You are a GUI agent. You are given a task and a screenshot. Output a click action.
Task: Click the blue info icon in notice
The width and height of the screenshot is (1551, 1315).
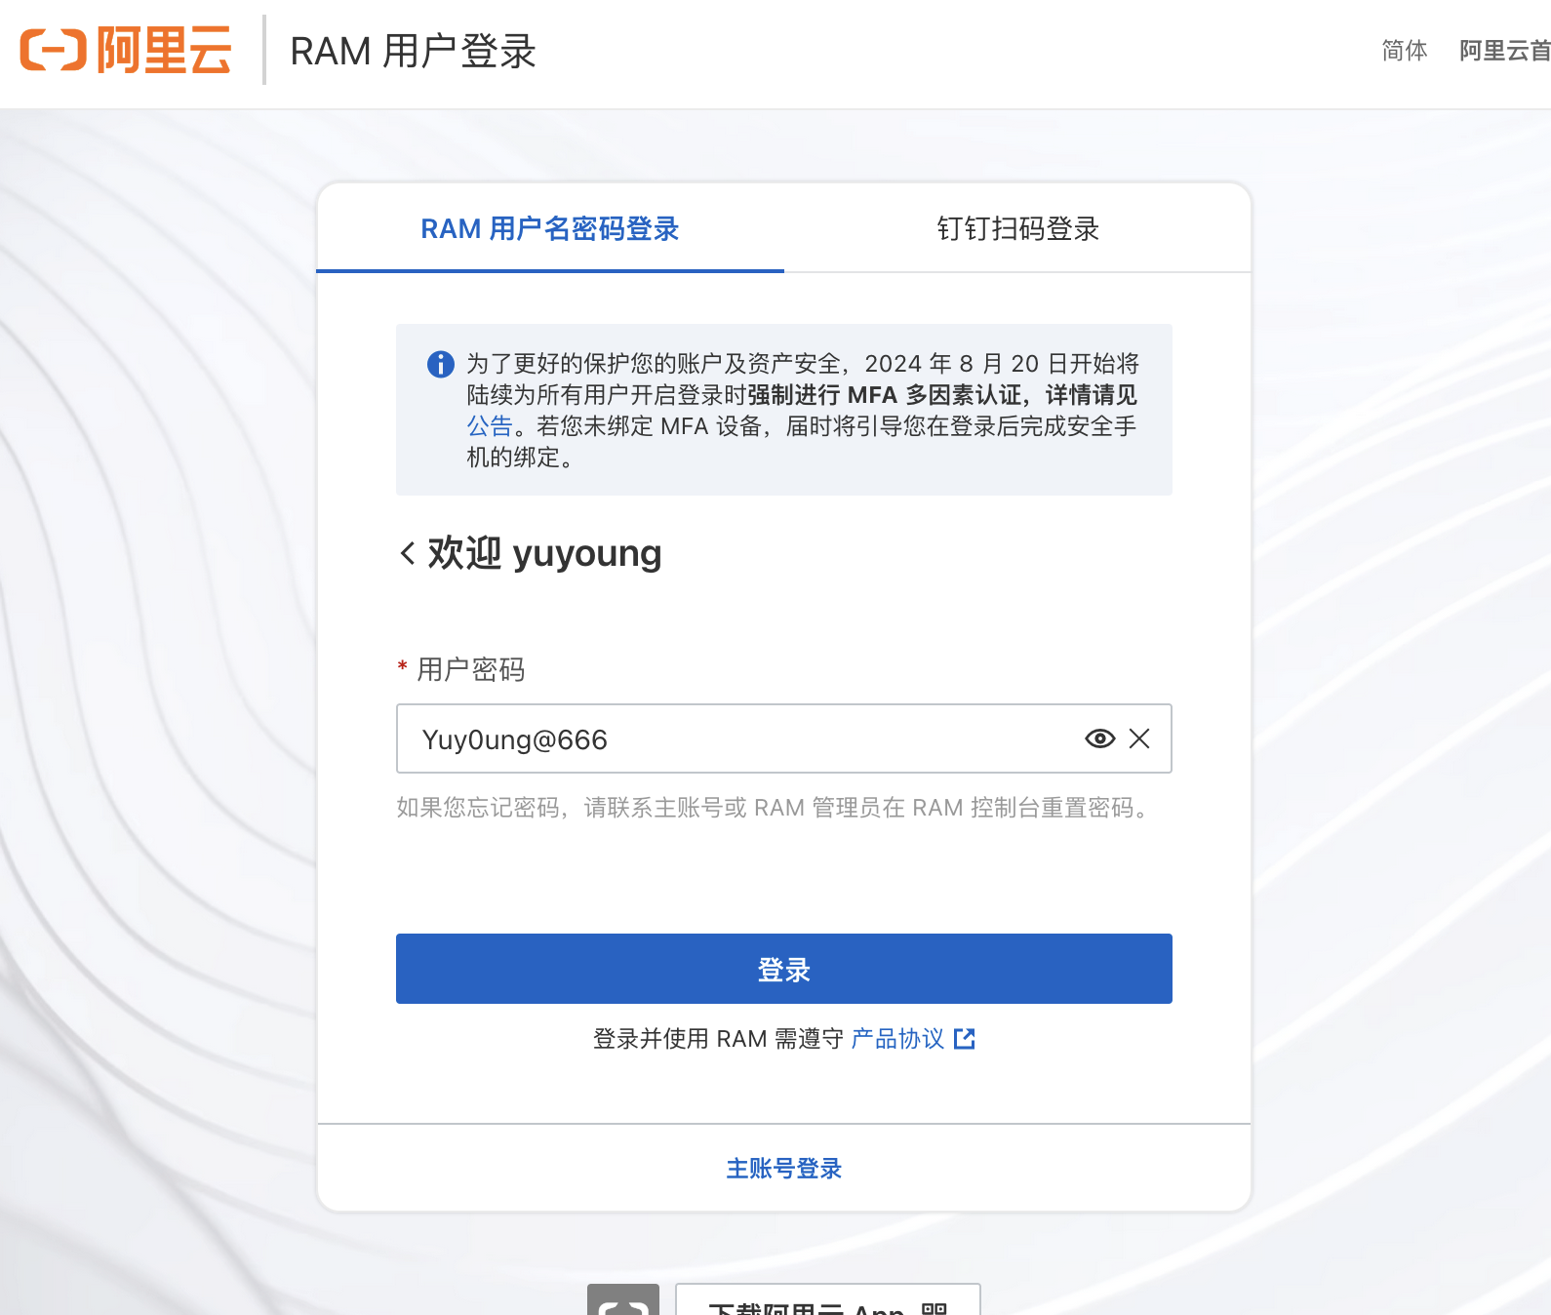click(441, 364)
